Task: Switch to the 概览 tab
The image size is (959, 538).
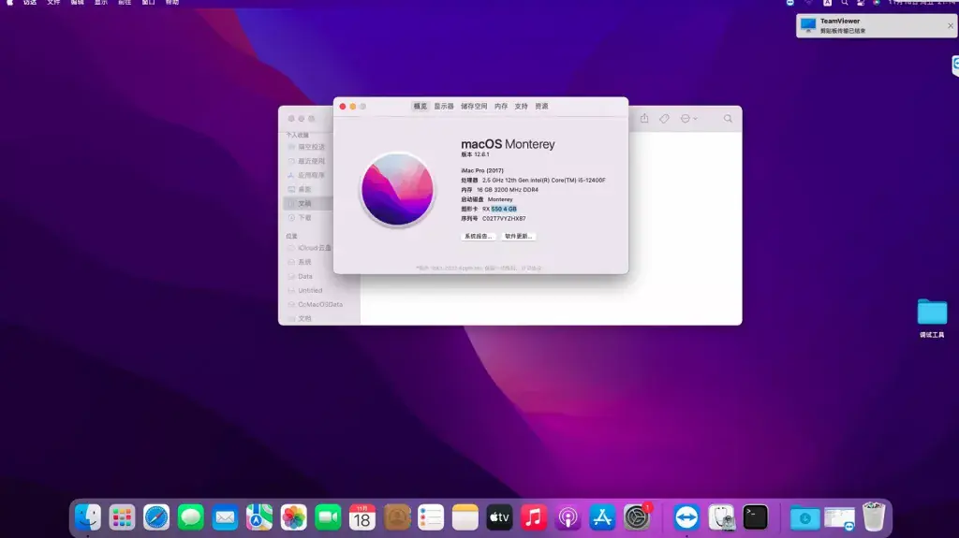Action: (420, 107)
